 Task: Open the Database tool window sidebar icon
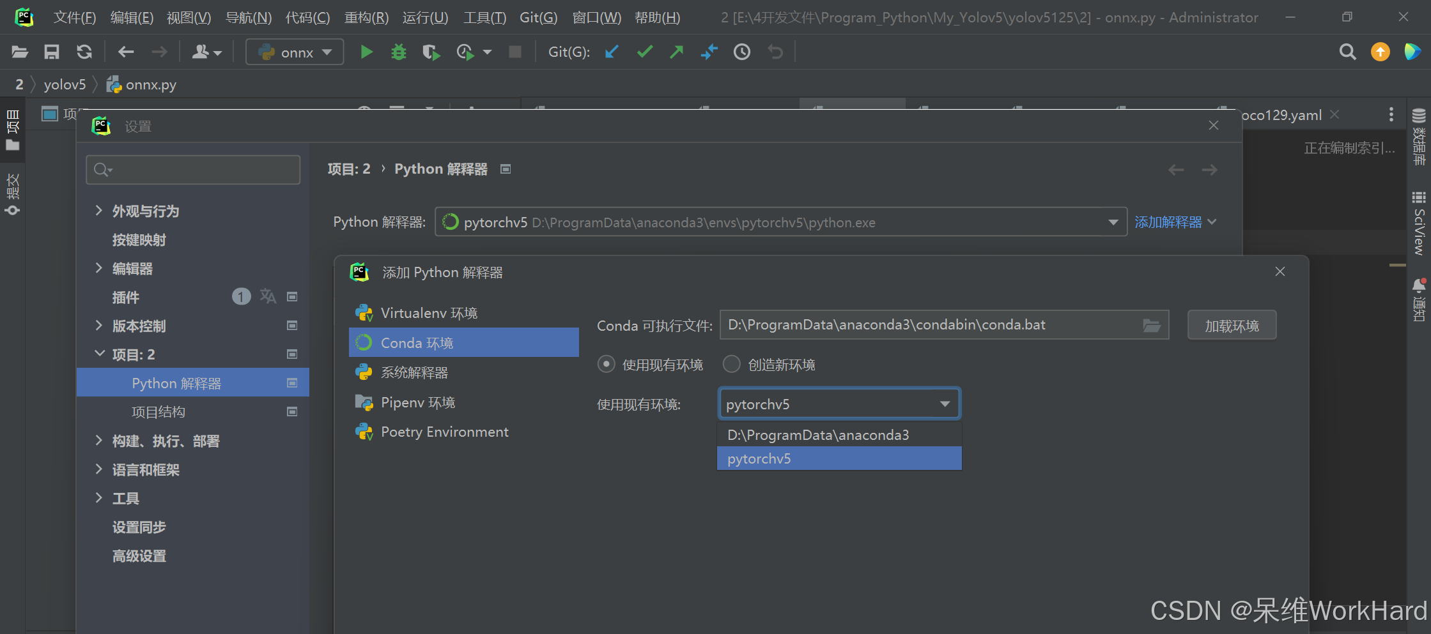(x=1419, y=137)
